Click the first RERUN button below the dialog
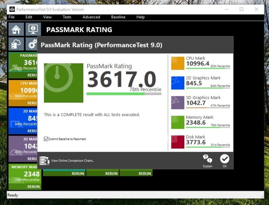The width and height of the screenshot is (269, 205). click(64, 174)
